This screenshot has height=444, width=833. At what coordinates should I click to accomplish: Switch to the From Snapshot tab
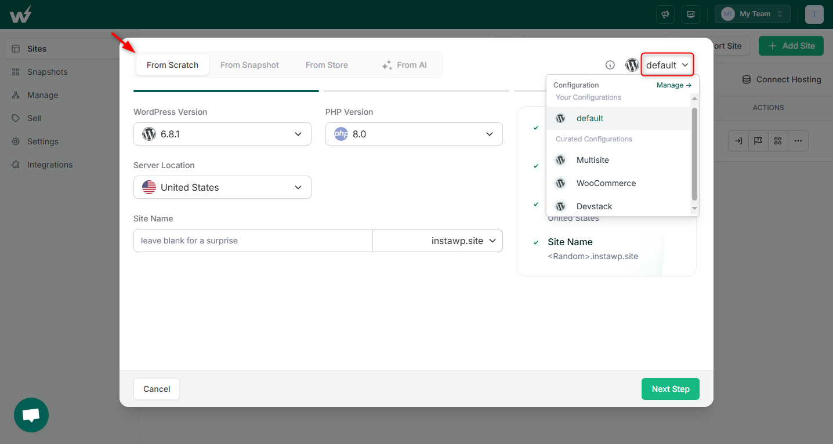click(249, 65)
